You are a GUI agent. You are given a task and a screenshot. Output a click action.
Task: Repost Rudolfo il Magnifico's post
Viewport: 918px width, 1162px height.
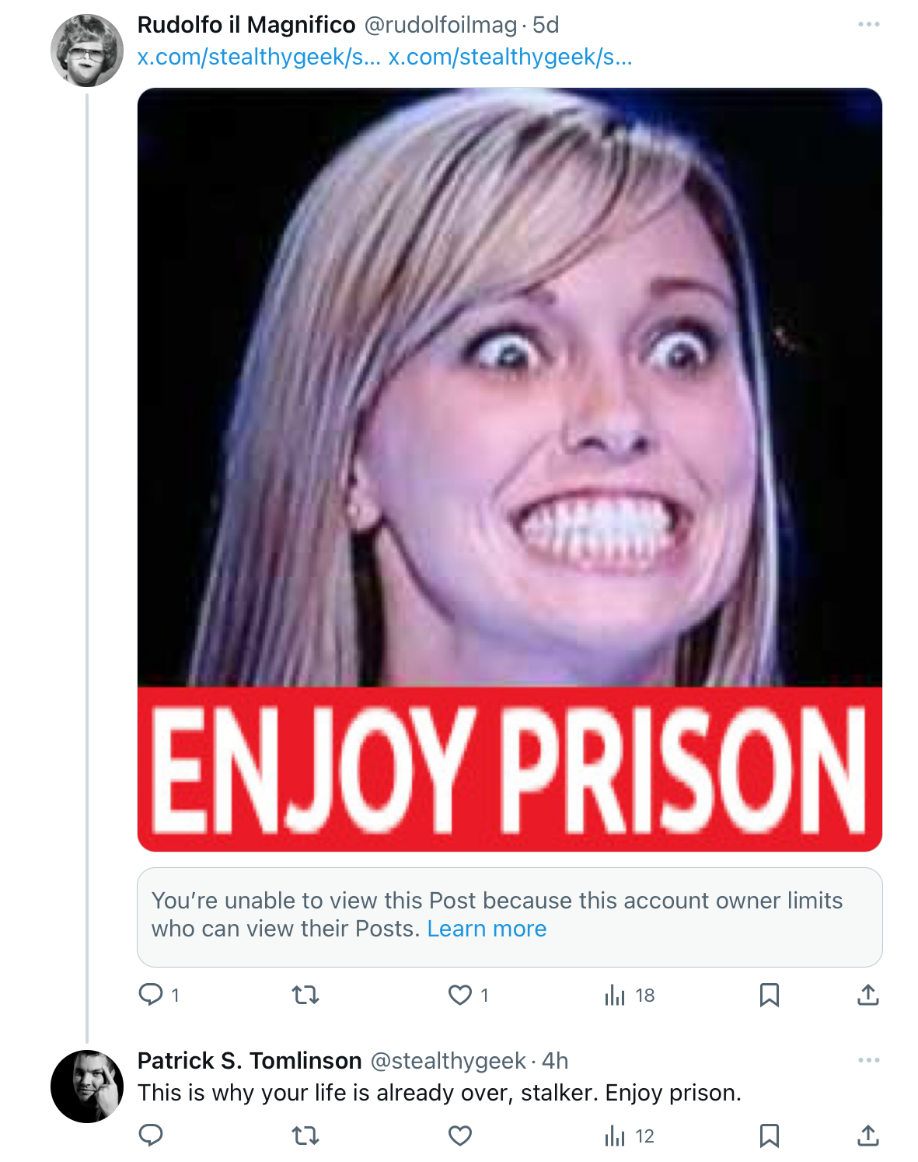[305, 995]
